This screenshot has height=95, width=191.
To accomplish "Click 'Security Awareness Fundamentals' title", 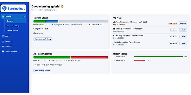I will (129, 36).
